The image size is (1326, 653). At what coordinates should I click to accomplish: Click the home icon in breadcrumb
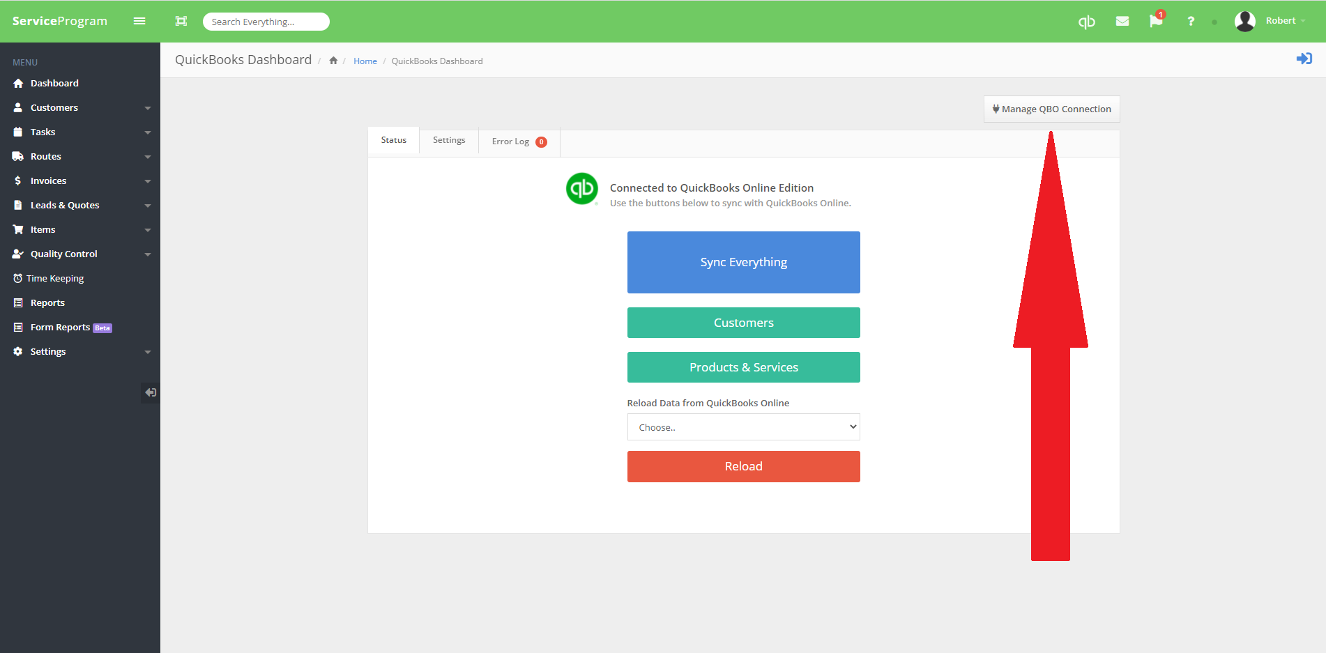(x=333, y=61)
